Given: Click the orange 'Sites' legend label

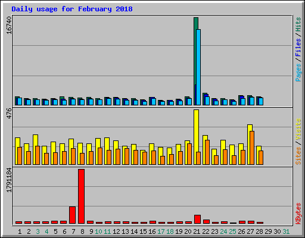Looking at the screenshot, I should click(298, 156).
